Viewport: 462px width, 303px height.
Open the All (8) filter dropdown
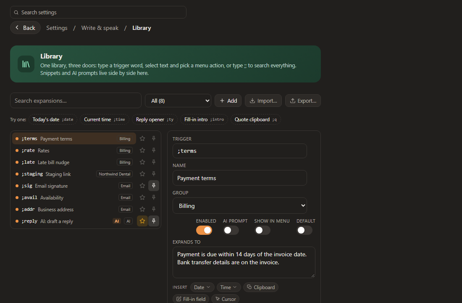[178, 101]
